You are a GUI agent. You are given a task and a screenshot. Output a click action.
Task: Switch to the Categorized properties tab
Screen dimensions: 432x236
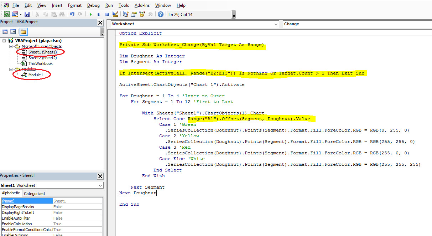(34, 194)
